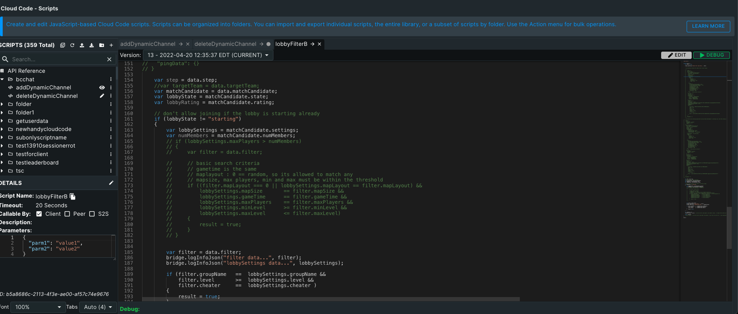Viewport: 738px width, 314px height.
Task: Expand the testforclient folder
Action: [x=2, y=154]
